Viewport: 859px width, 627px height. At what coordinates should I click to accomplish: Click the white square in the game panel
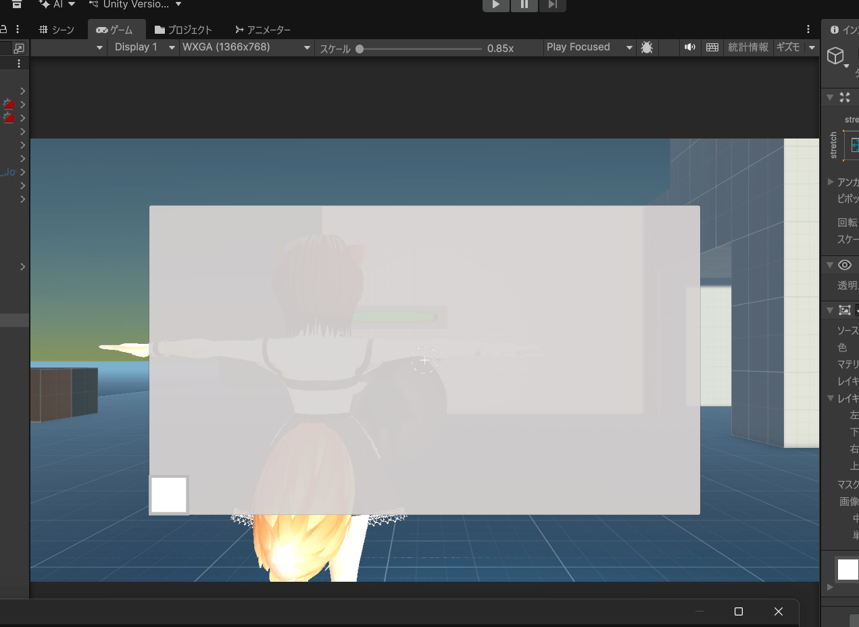click(168, 495)
